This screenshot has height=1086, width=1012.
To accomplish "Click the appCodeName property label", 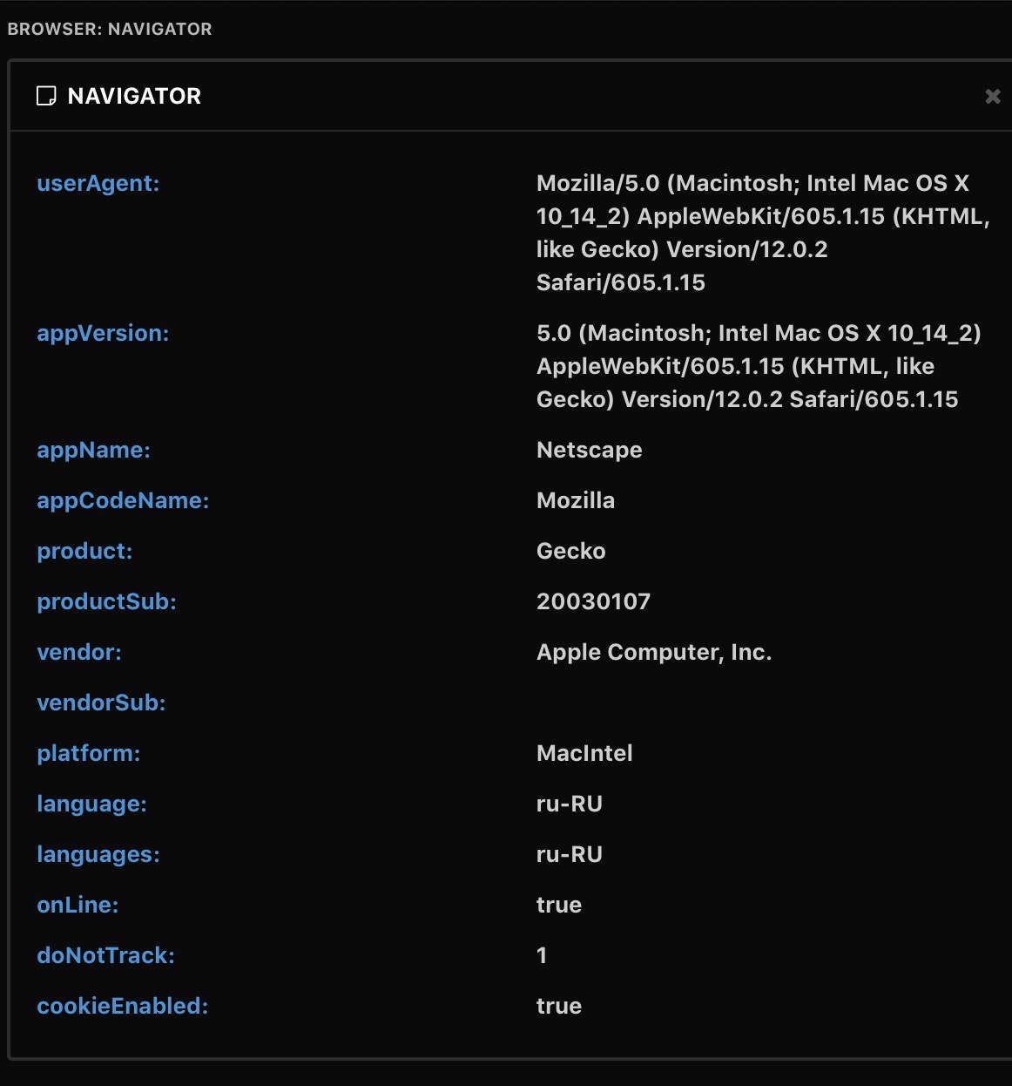I will click(123, 500).
